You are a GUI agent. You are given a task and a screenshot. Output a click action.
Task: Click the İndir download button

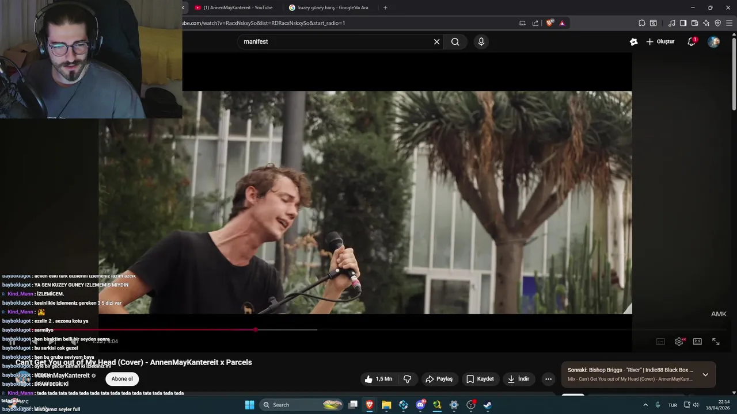518,379
